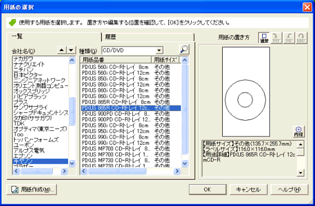This screenshot has width=315, height=206.
Task: Select company シャープドキュメントシス
Action: point(40,113)
